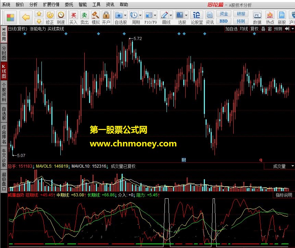Open the 报价 menu
The image size is (295, 248).
click(20, 4)
